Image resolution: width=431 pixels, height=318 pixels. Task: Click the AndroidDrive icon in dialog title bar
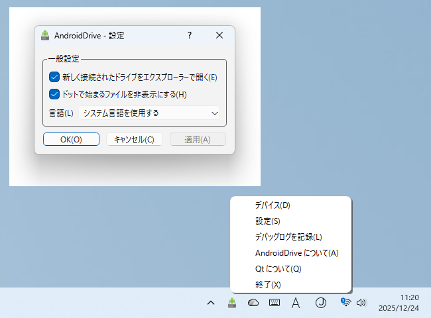tap(45, 35)
